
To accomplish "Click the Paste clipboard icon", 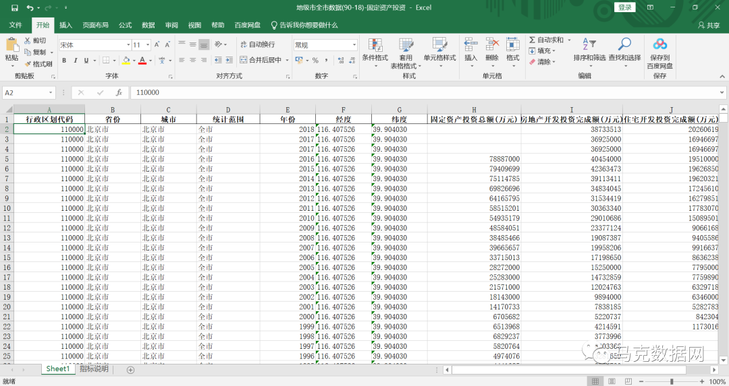I will coord(11,45).
